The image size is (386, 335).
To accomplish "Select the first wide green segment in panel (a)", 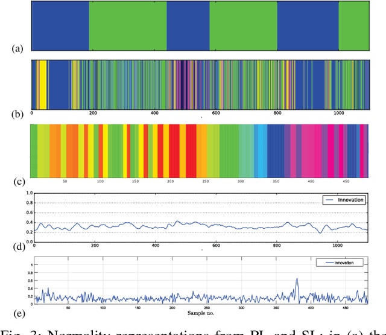I will click(127, 26).
